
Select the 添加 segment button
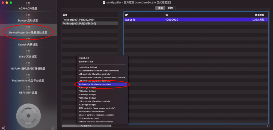[160, 8]
